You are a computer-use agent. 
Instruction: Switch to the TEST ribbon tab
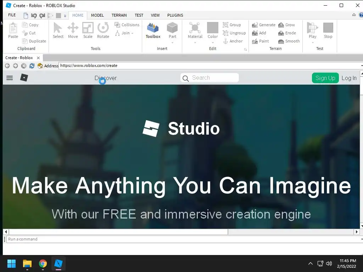[139, 15]
